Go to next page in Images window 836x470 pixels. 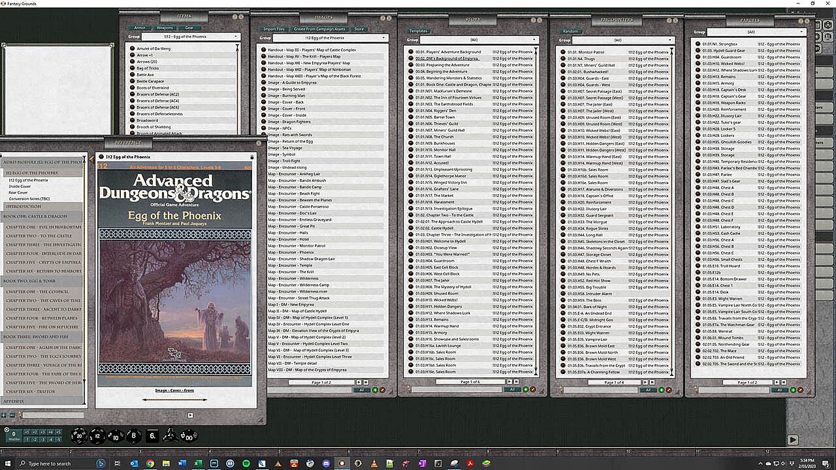[x=359, y=382]
